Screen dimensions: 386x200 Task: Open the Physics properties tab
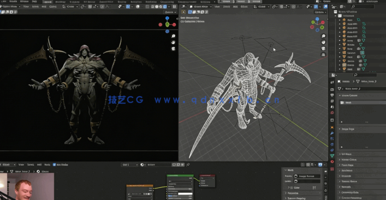tap(332, 144)
